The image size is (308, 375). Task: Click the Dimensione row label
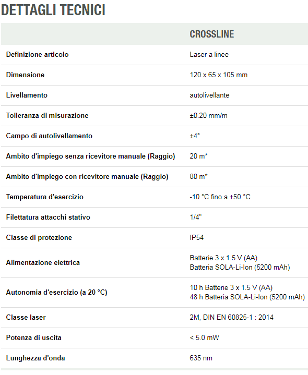point(25,75)
